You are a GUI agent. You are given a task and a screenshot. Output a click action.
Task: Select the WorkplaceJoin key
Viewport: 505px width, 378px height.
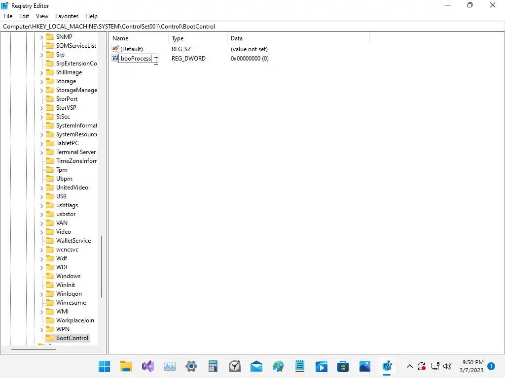[x=75, y=320]
